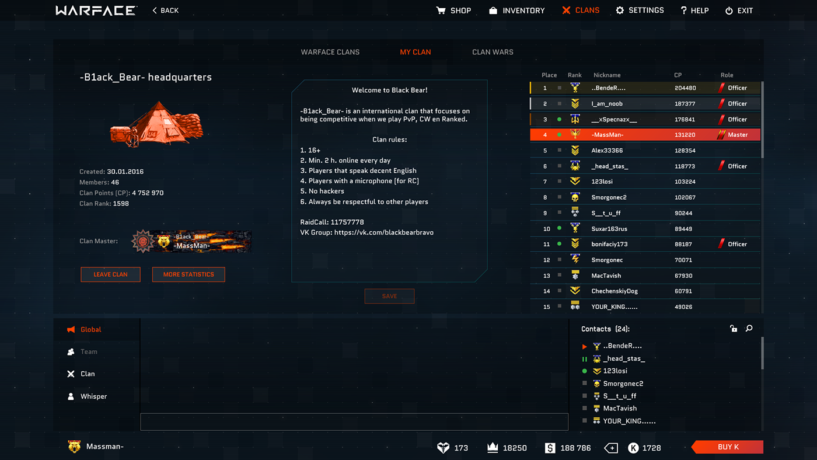Click the K credits icon
The width and height of the screenshot is (817, 460).
[x=633, y=448]
